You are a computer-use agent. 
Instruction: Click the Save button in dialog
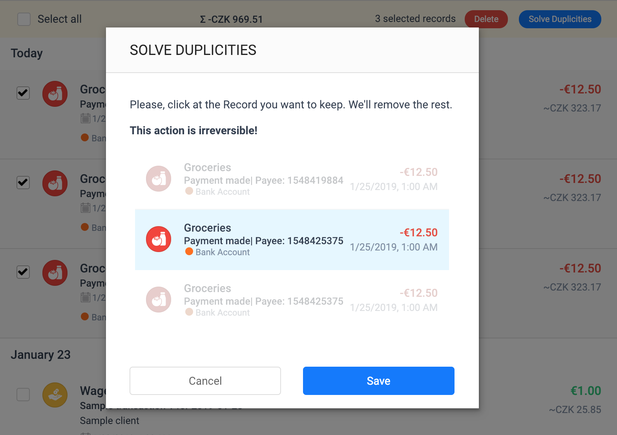click(378, 381)
